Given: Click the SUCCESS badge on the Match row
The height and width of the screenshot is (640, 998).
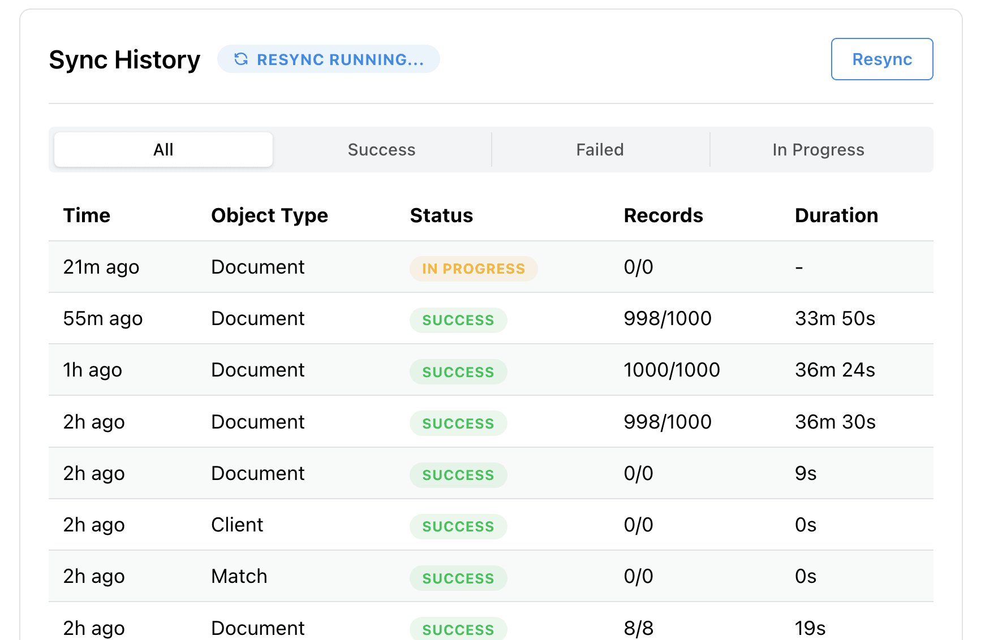Looking at the screenshot, I should (458, 578).
